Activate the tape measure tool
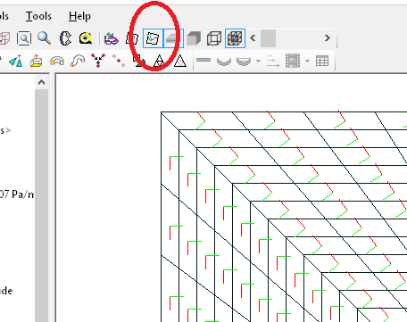Viewport: 407px width, 322px height. click(x=86, y=38)
